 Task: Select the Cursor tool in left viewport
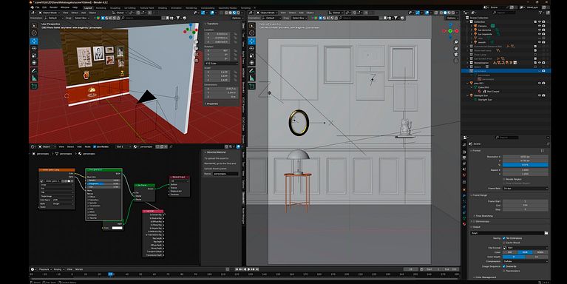click(34, 33)
